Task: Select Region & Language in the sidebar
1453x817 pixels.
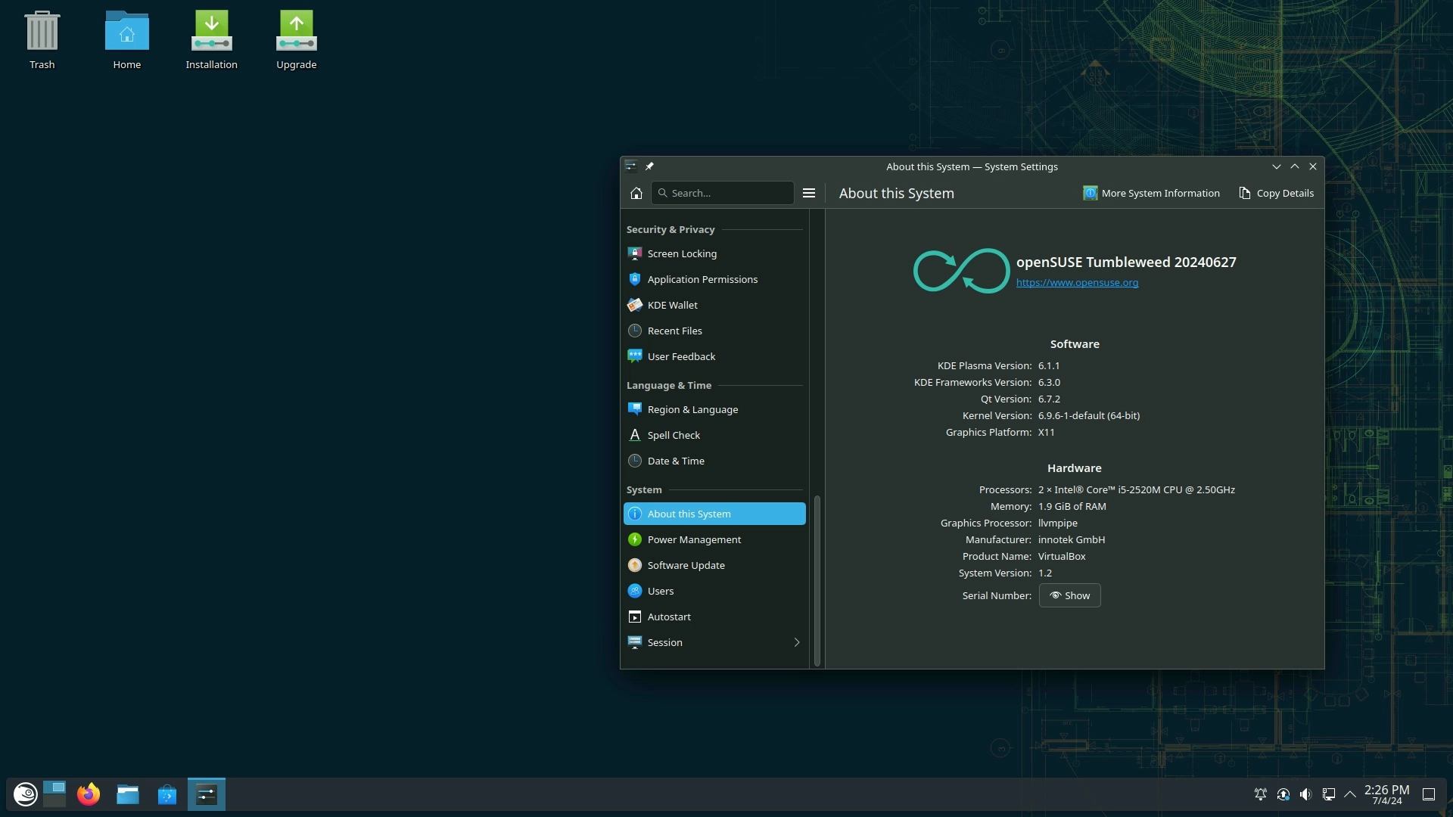Action: point(692,409)
